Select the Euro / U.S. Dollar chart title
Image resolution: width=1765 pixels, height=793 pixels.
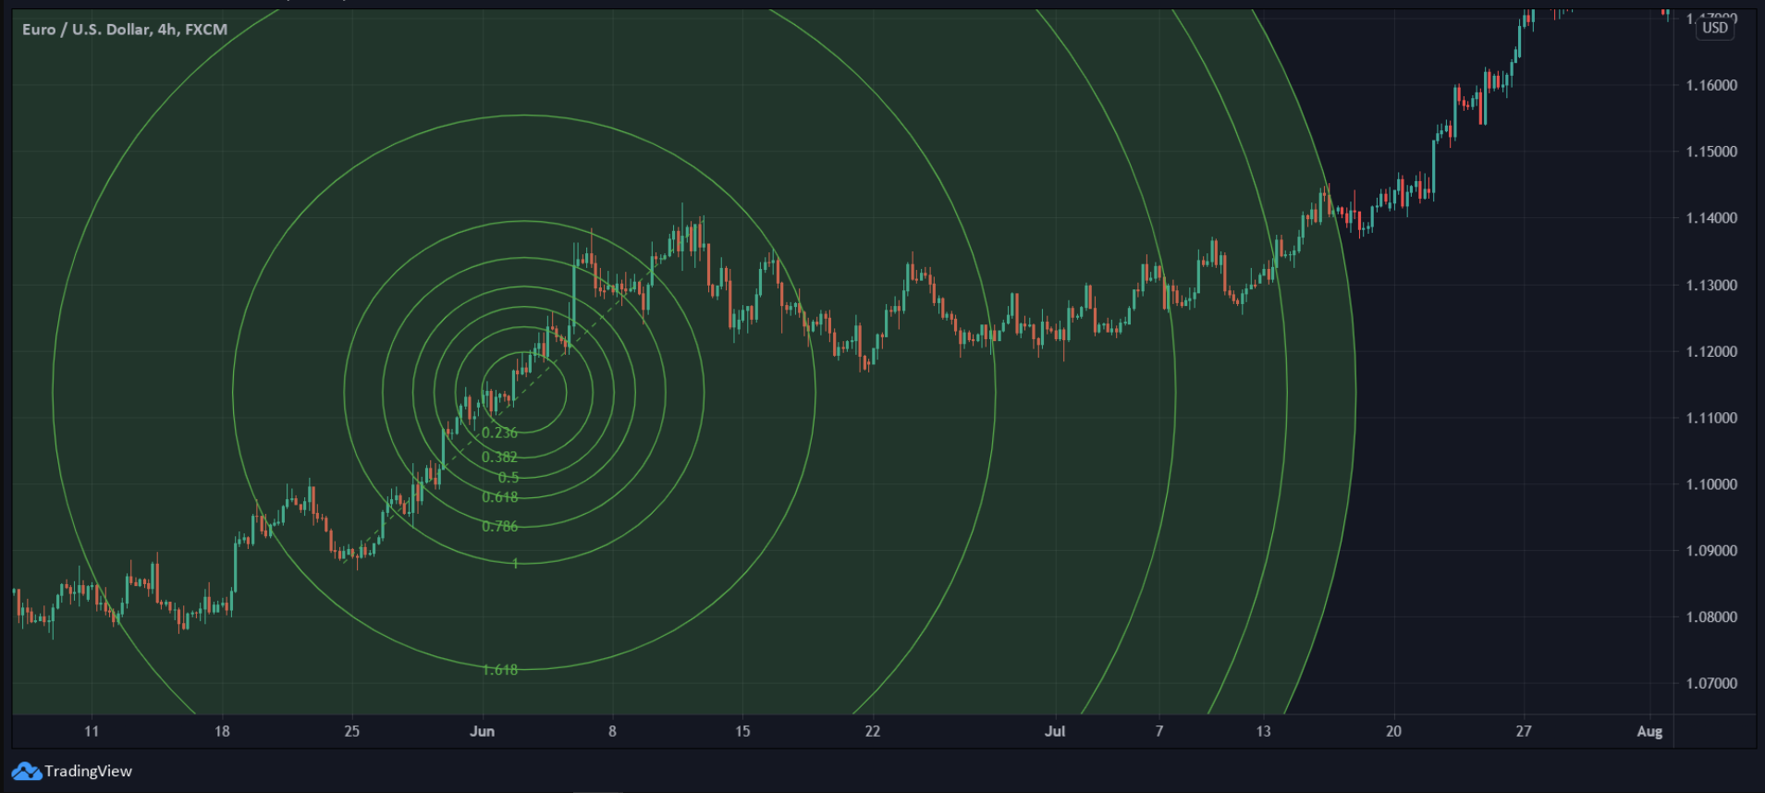click(x=125, y=30)
